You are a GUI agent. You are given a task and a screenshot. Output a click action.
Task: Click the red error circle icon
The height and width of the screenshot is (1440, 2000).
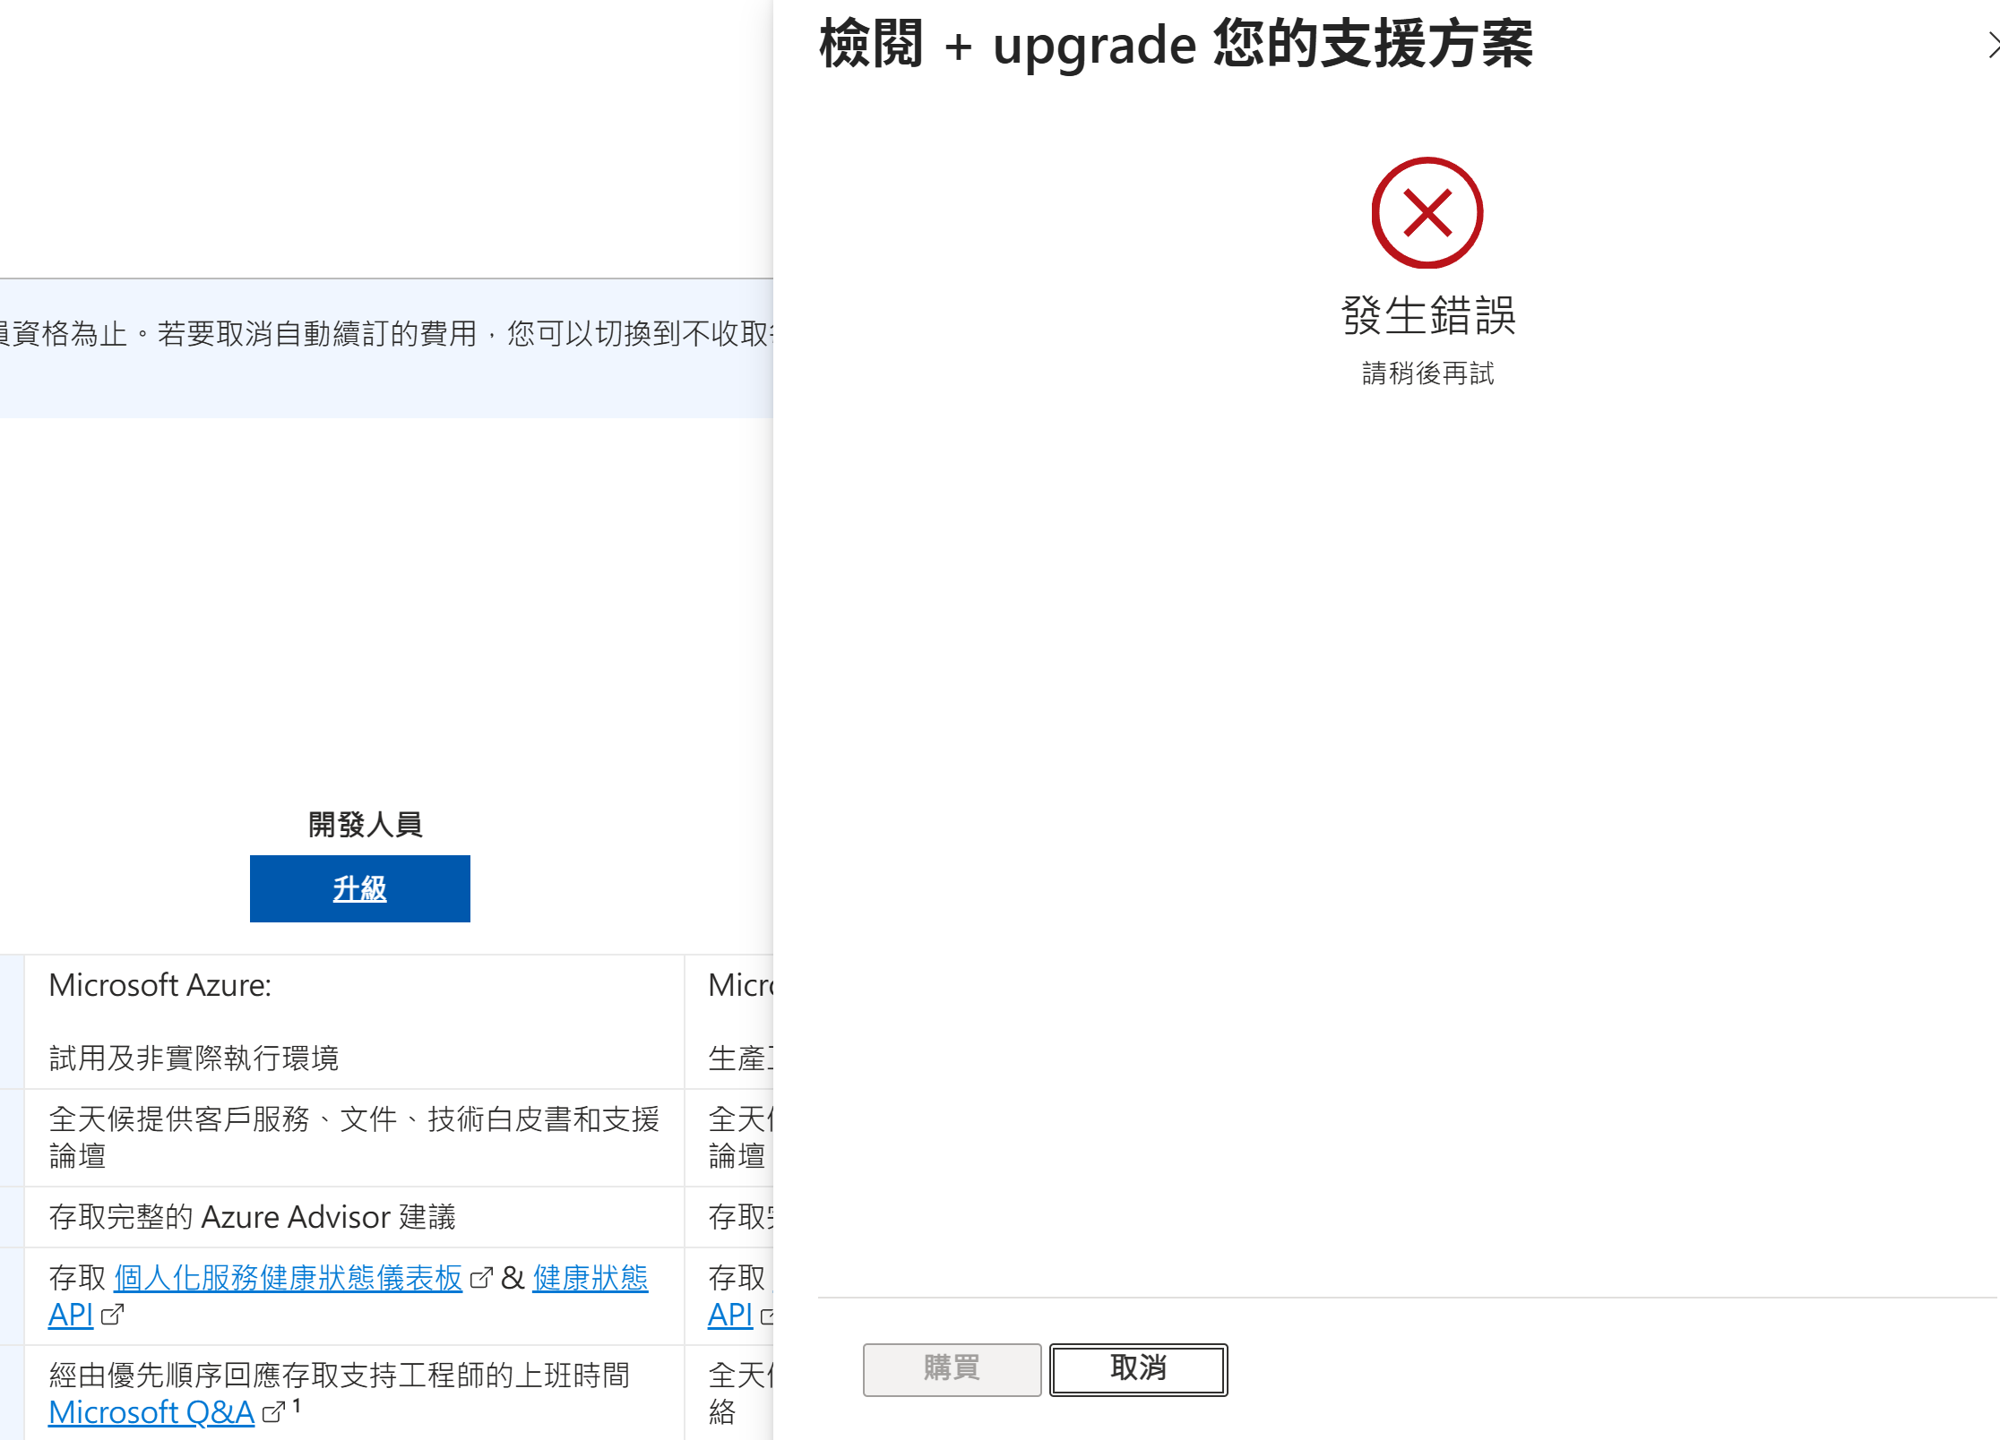tap(1427, 213)
